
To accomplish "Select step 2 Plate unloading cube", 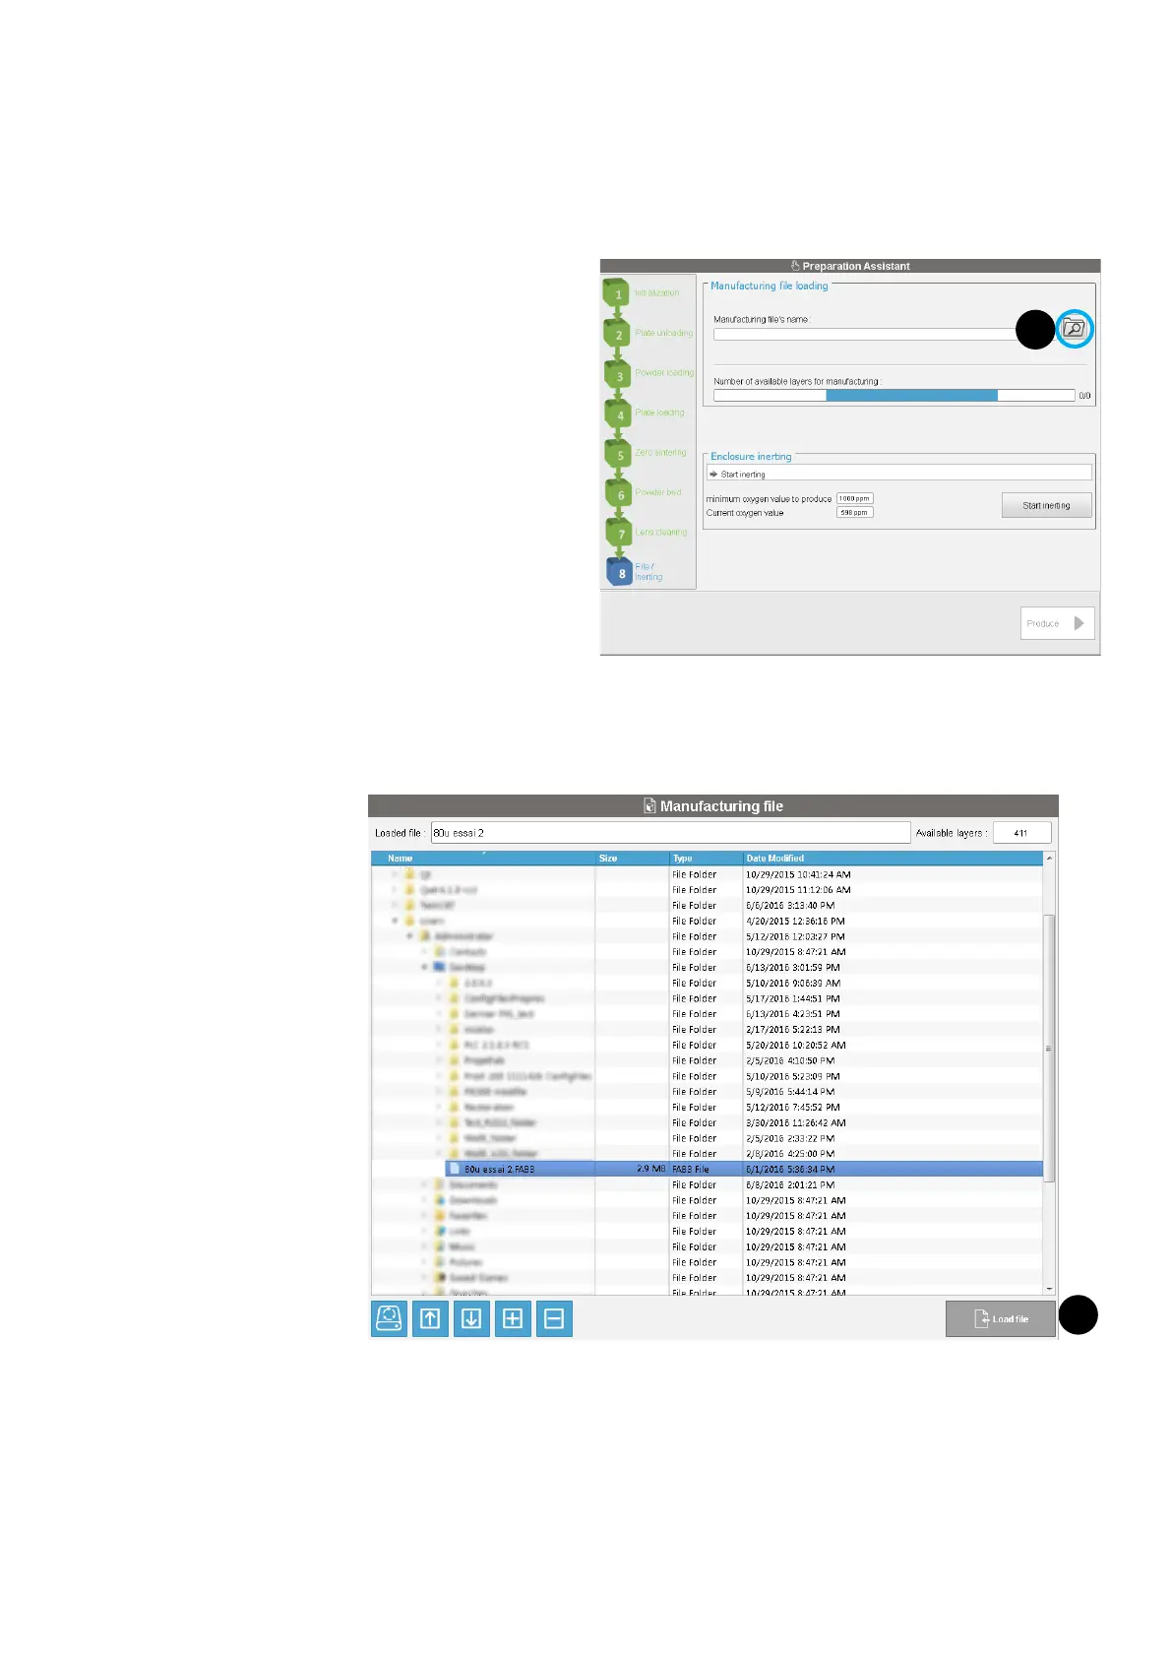I will (618, 333).
